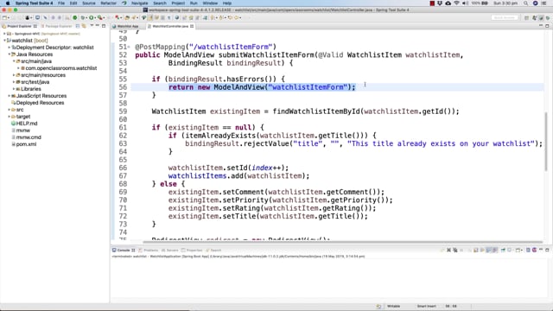
Task: Expand Deployment Descriptor: watchlist
Action: pos(10,48)
